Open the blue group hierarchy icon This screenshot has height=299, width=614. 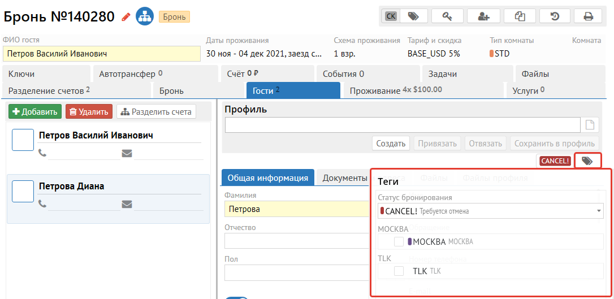click(145, 16)
